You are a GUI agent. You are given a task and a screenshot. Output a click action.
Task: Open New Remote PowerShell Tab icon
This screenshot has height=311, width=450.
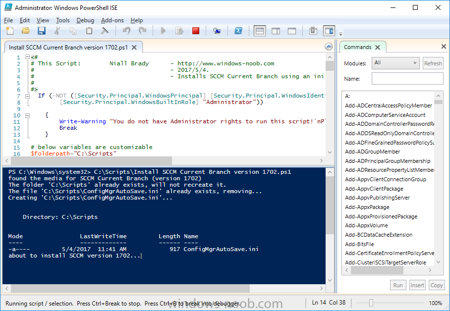[217, 31]
